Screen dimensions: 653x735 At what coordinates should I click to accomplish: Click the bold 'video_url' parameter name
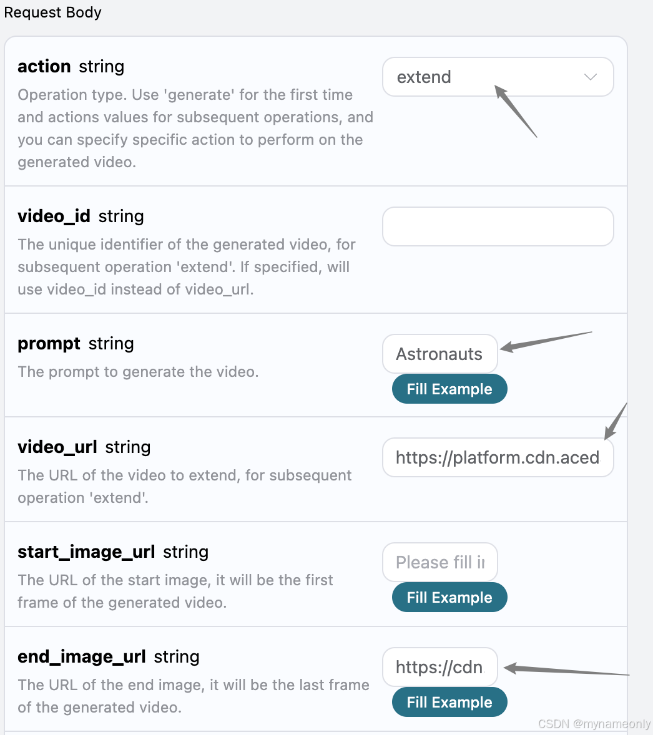point(57,447)
